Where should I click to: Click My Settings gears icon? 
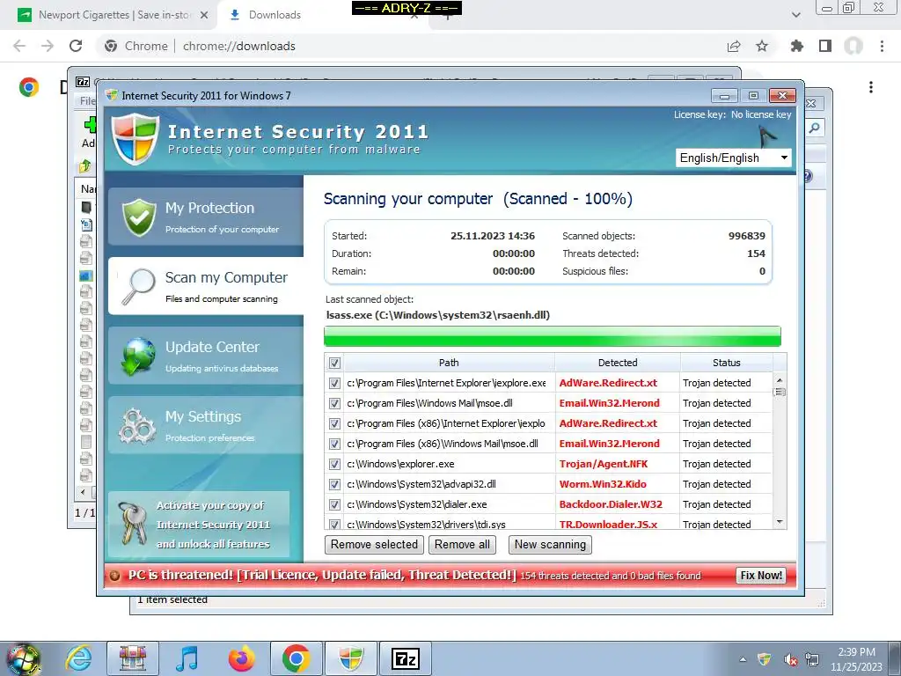click(x=137, y=426)
